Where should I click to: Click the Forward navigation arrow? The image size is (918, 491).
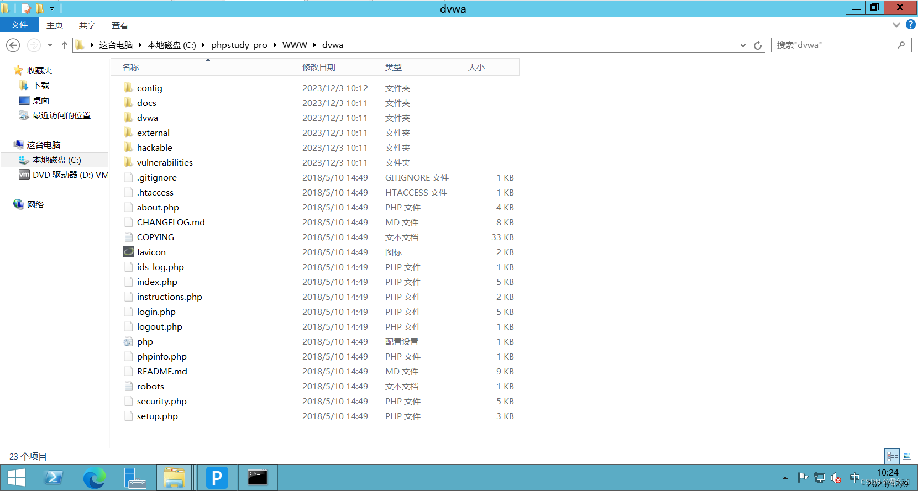(x=34, y=45)
